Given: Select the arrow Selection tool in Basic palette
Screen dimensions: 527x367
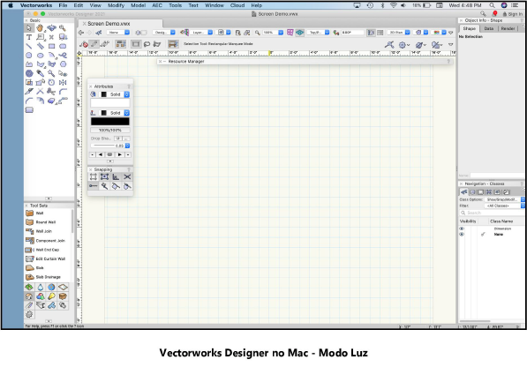Looking at the screenshot, I should (29, 28).
